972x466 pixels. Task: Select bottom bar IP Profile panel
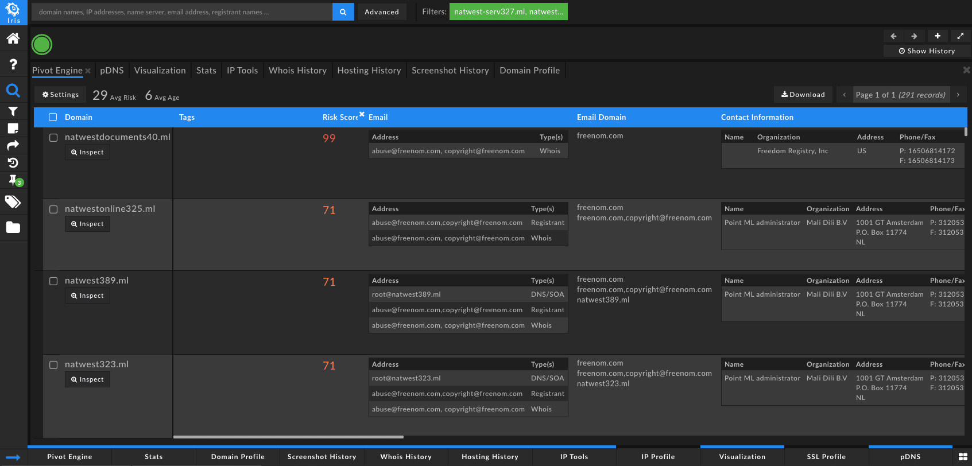click(658, 457)
